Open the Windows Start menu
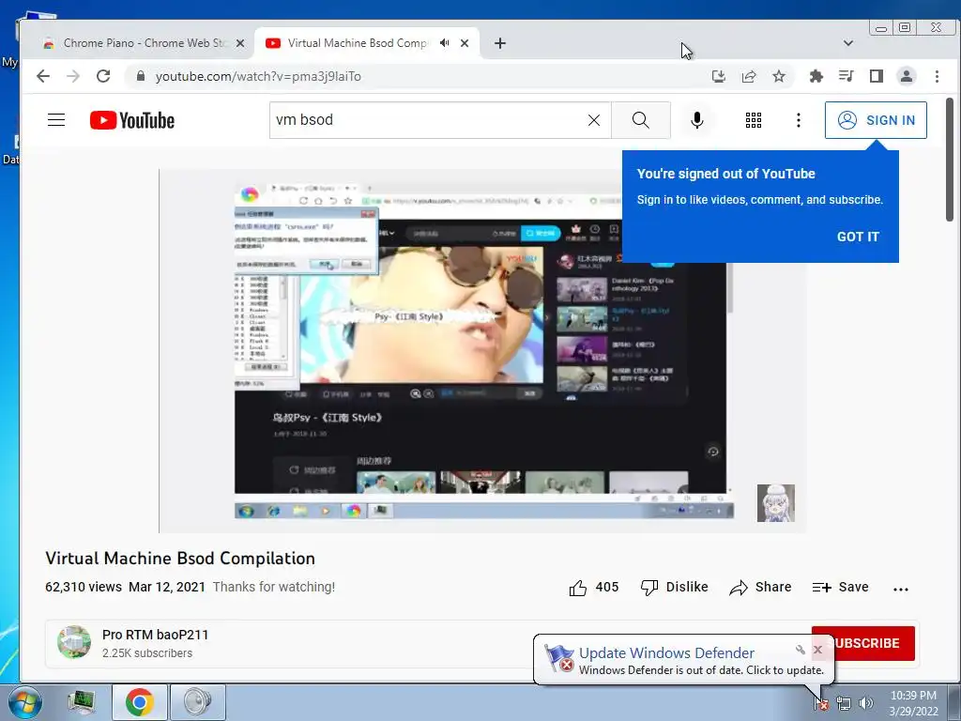961x721 pixels. coord(23,702)
